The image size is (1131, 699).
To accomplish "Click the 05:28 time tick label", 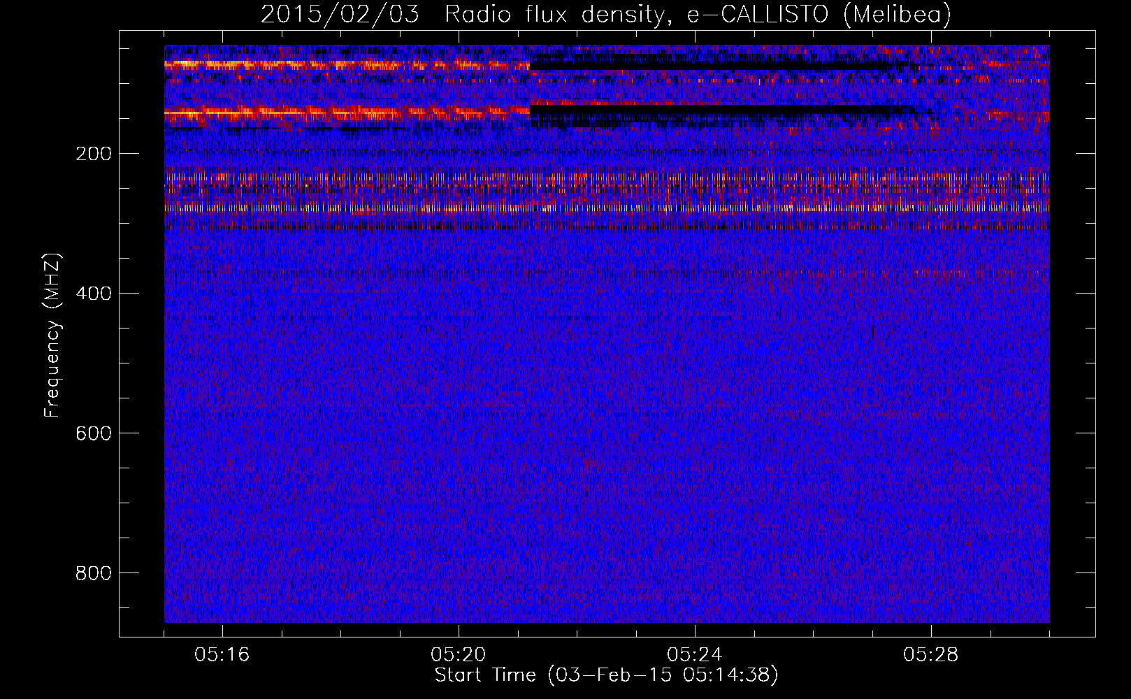I will (931, 655).
